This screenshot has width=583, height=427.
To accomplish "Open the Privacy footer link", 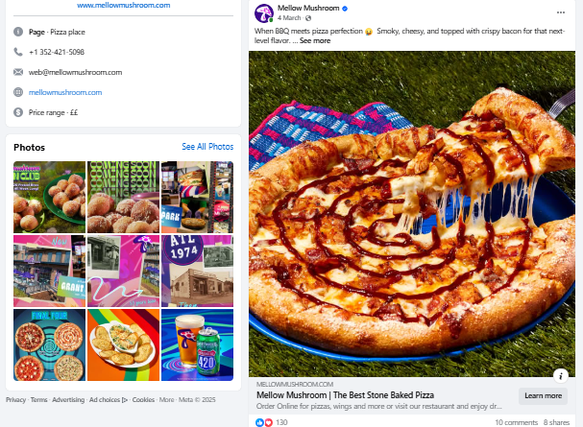I will 15,399.
